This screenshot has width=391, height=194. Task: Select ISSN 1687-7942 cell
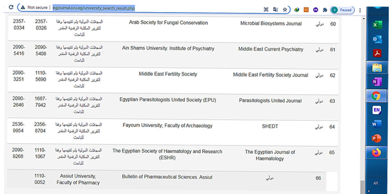tap(40, 102)
